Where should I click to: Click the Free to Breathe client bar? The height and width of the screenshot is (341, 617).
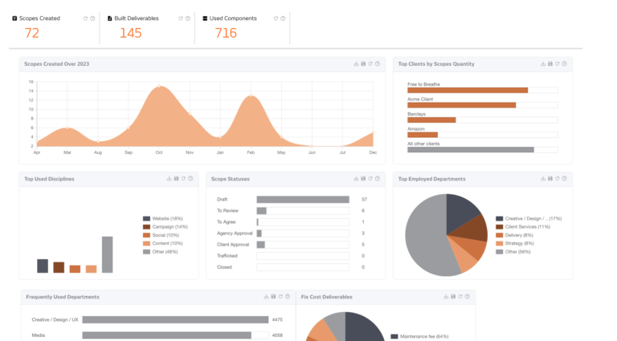coord(468,91)
